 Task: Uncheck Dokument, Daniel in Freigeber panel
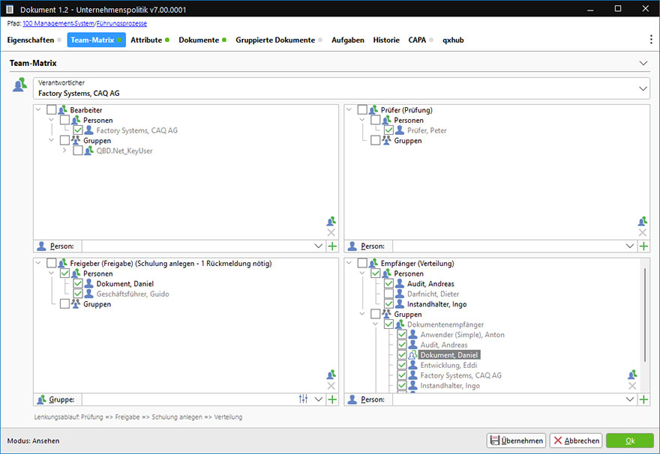tap(78, 284)
